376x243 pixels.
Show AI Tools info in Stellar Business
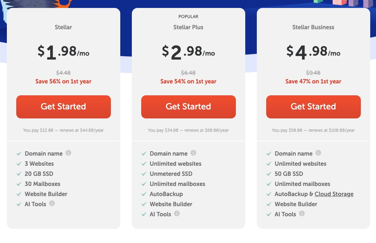[302, 213]
